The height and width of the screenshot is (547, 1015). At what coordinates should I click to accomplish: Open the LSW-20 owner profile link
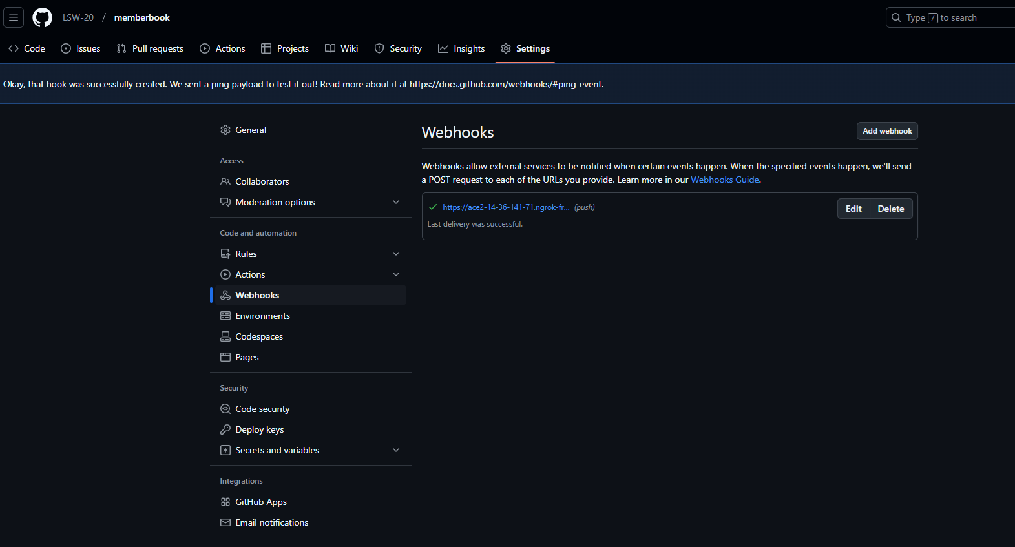click(x=78, y=17)
